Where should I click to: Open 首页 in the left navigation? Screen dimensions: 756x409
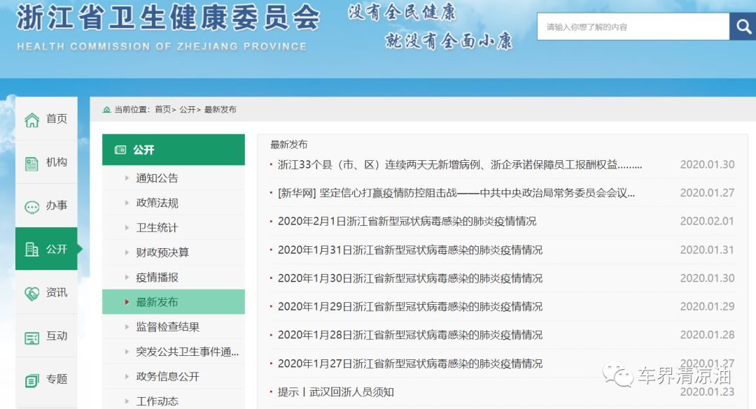click(x=46, y=119)
